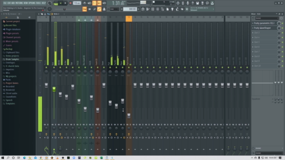
Task: Open the OPTIONS menu
Action: pyautogui.click(x=32, y=3)
